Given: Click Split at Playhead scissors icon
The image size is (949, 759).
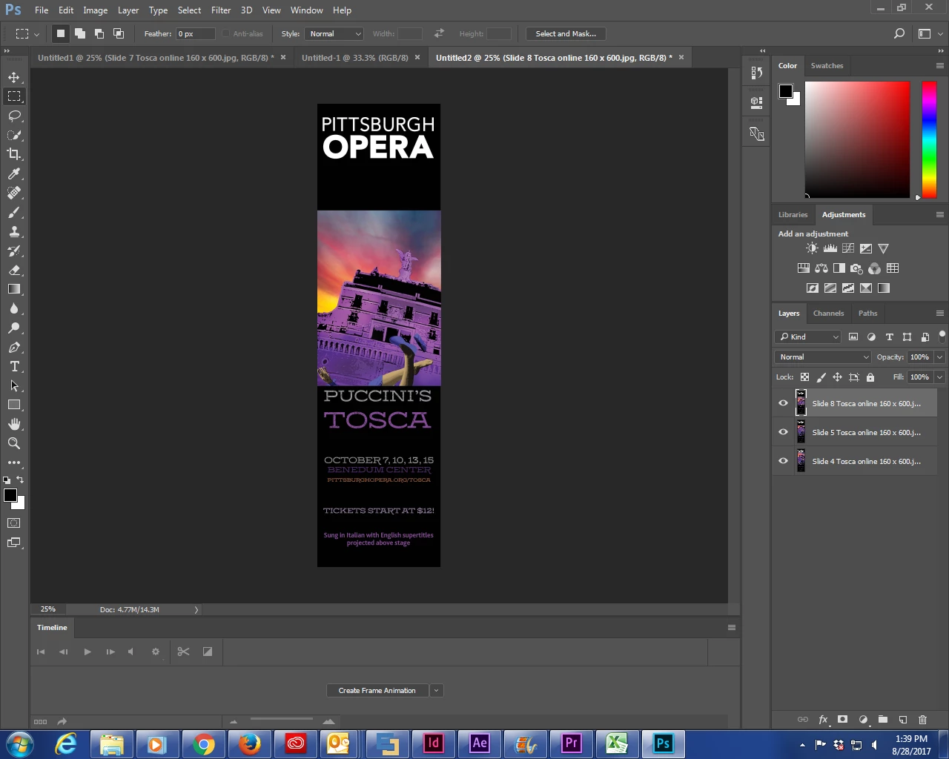Looking at the screenshot, I should [183, 652].
